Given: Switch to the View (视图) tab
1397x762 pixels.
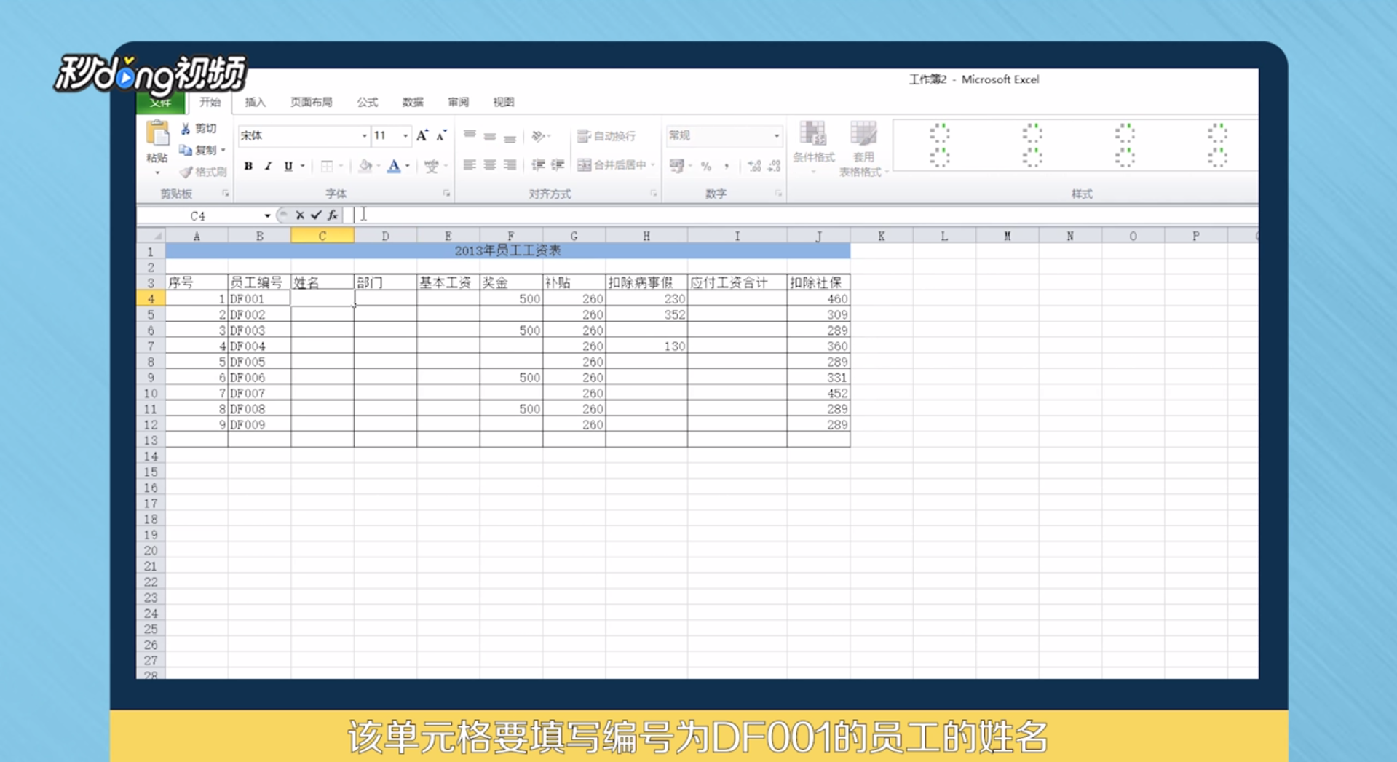Looking at the screenshot, I should (503, 103).
